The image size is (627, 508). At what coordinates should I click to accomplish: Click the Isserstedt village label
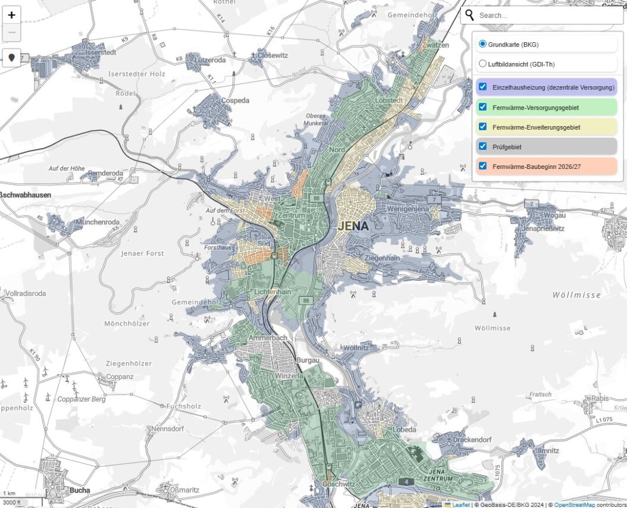point(99,52)
